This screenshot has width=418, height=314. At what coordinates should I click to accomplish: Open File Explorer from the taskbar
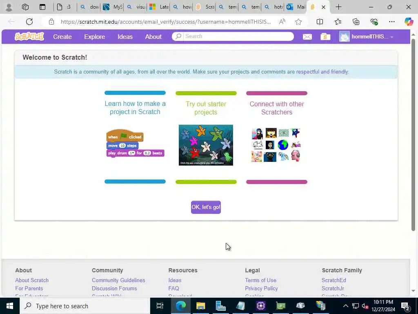[200, 306]
